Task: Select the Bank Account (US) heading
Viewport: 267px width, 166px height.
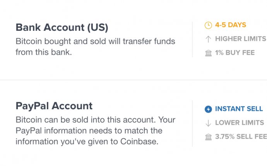Action: point(62,27)
